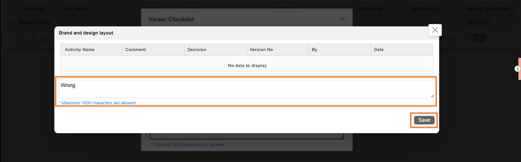Screen dimensions: 521x162
Task: Click the side panel collapse arrow
Action: point(518,69)
